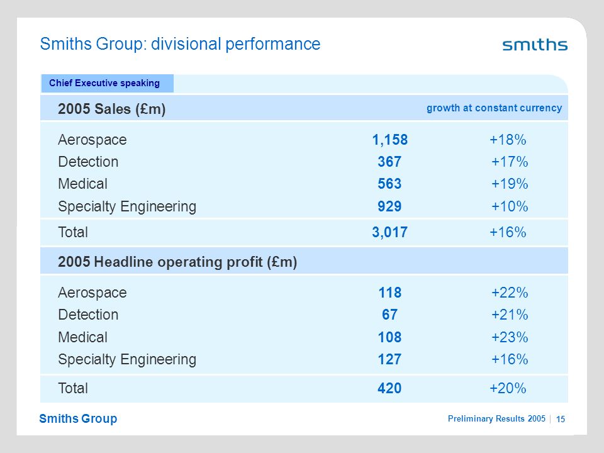Screen dimensions: 604x453
Task: Click the Medical sales growth '+19%'
Action: [x=510, y=184]
